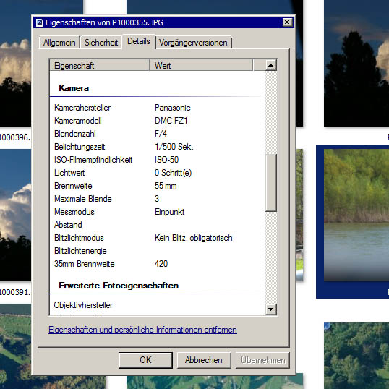Viewport: 389px width, 389px height.
Task: Select the Belichtungszeit property
Action: (158, 147)
